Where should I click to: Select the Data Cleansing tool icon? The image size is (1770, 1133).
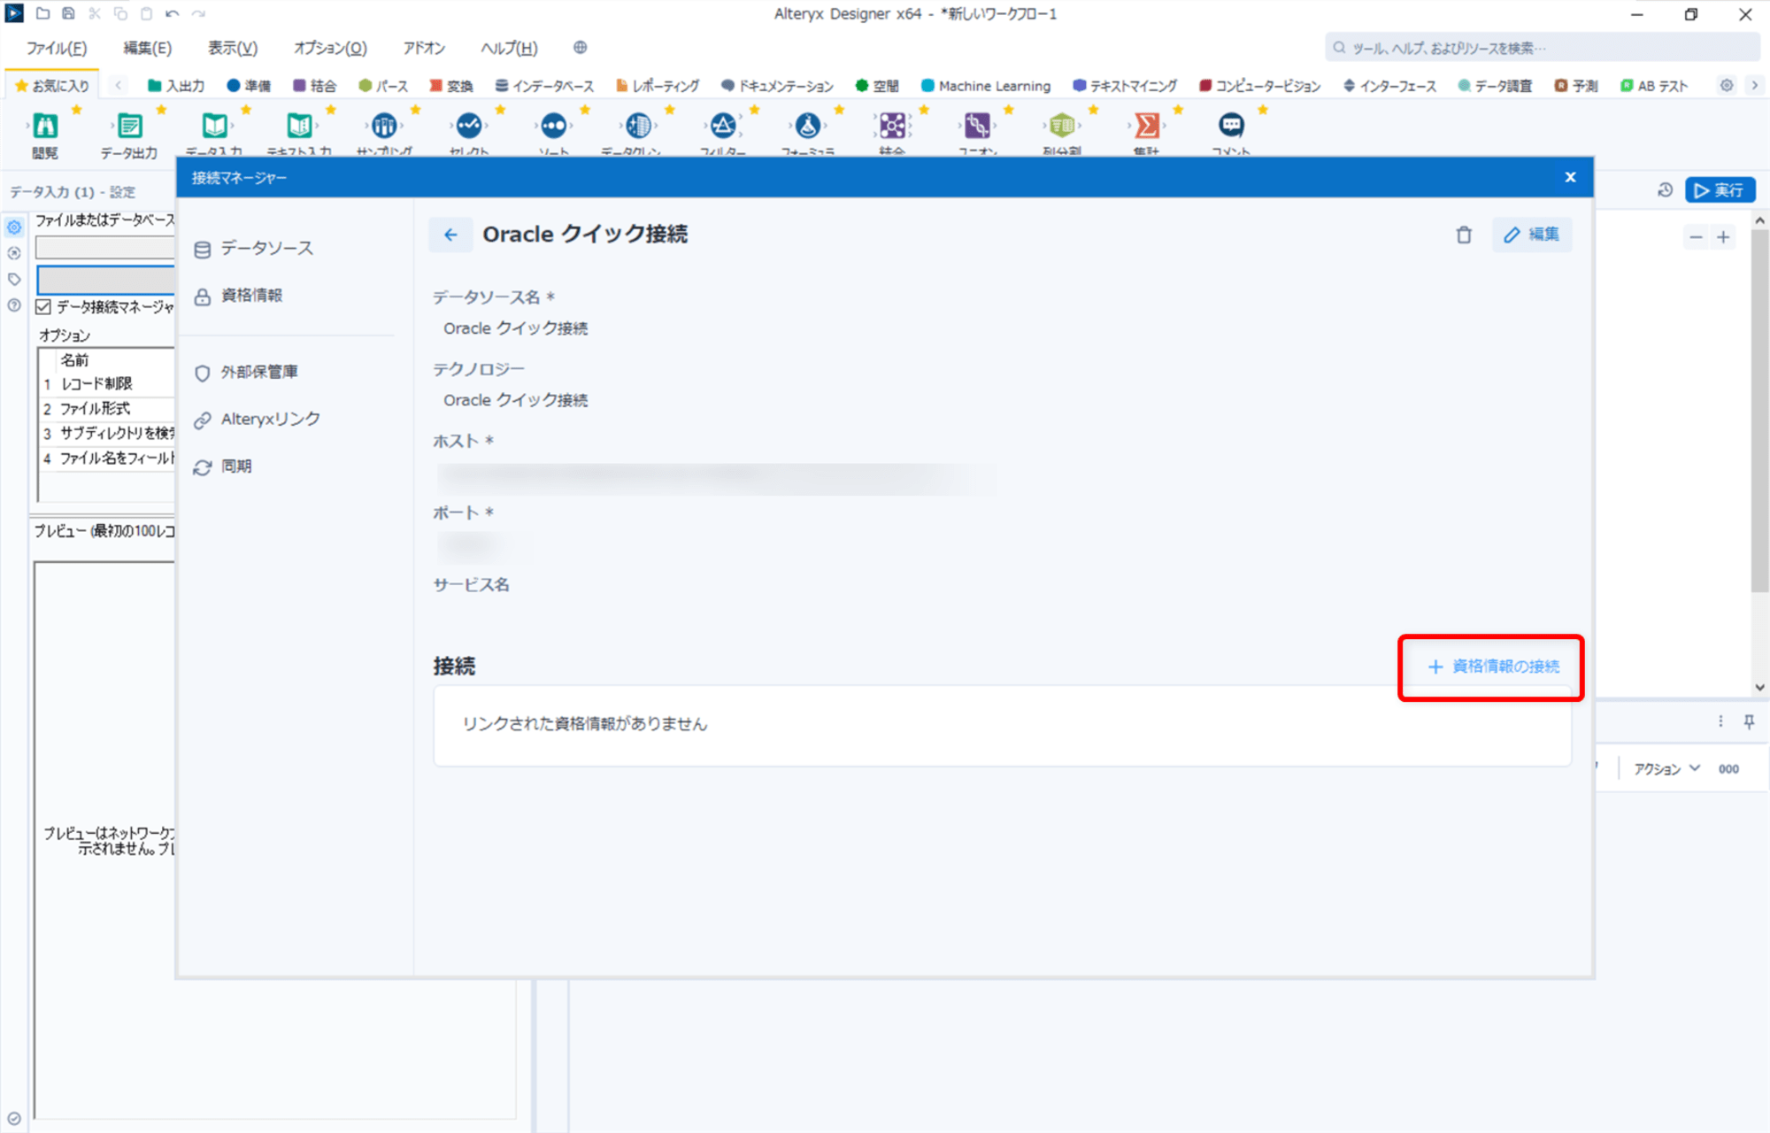[x=638, y=127]
